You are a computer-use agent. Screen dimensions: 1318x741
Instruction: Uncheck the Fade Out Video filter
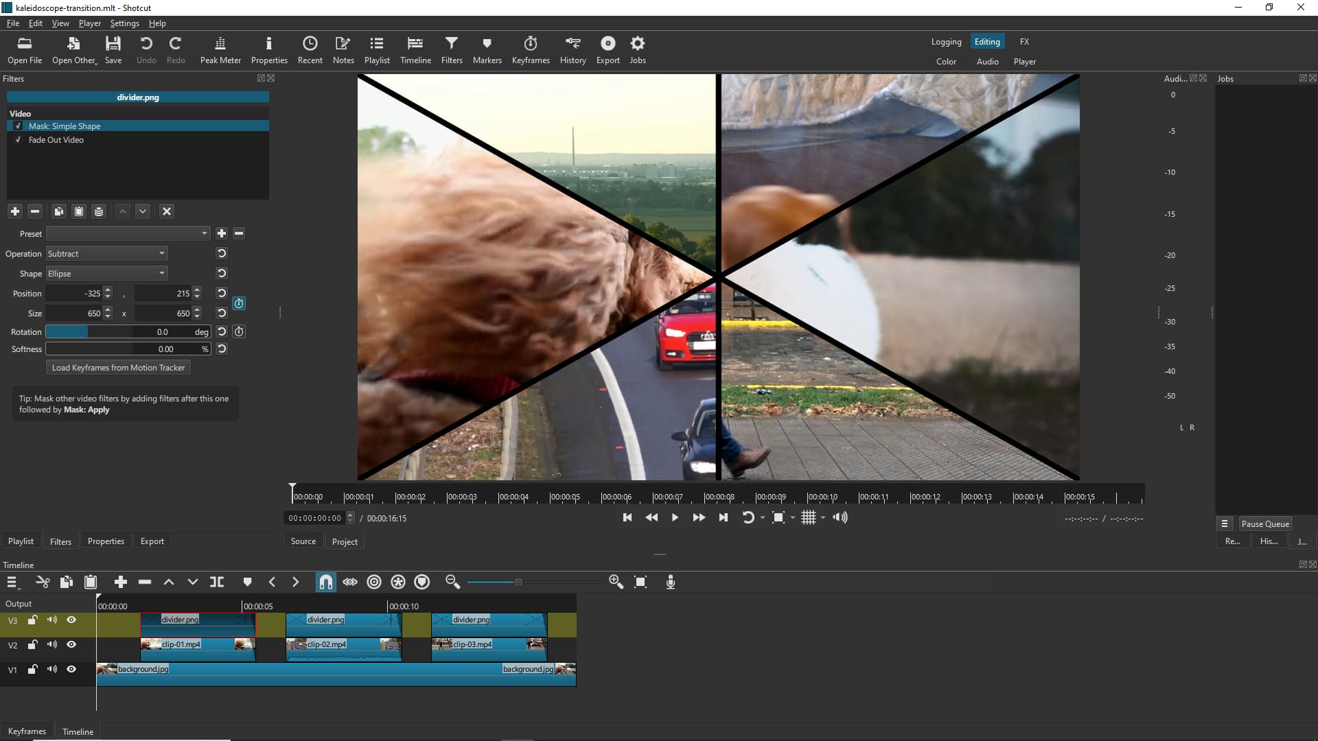tap(19, 140)
